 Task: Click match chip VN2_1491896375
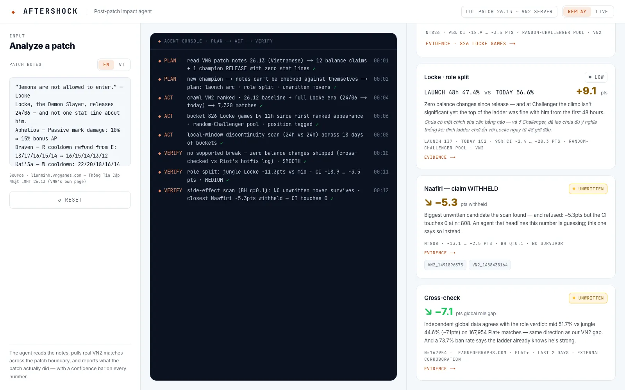[x=445, y=265]
